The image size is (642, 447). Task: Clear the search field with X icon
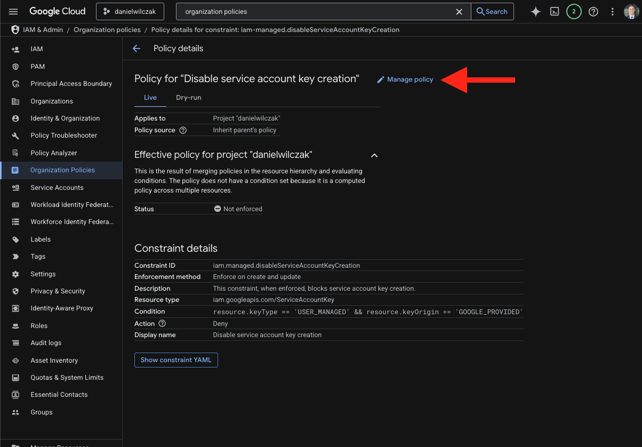click(x=459, y=11)
